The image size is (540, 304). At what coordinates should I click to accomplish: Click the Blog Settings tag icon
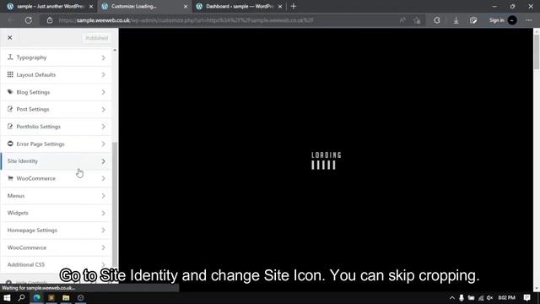10,92
